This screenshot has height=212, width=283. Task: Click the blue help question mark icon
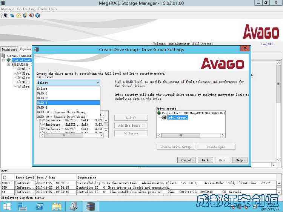37,15
